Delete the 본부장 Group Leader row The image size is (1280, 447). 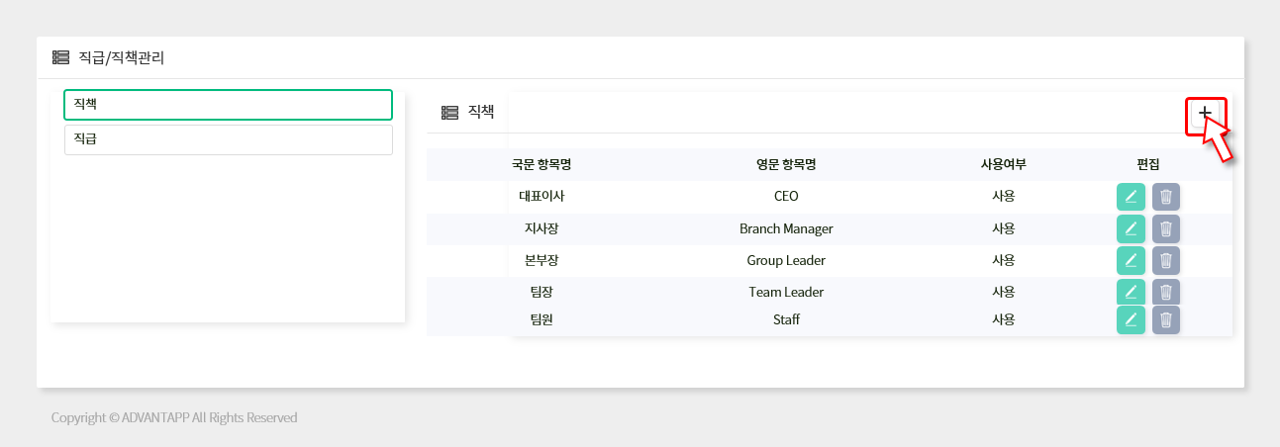click(x=1166, y=260)
